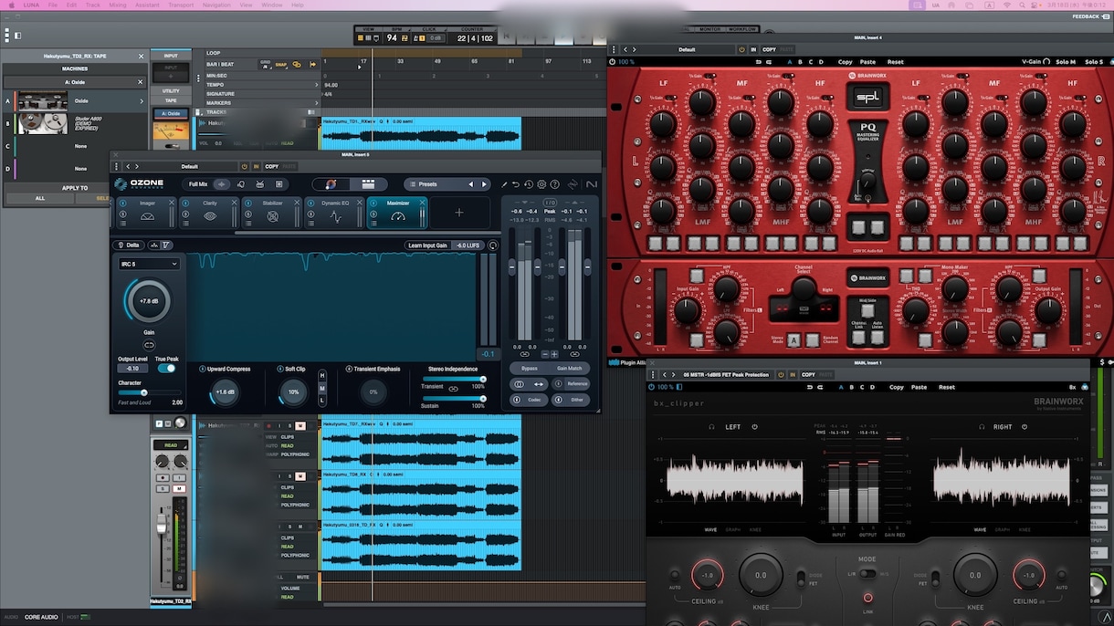The image size is (1114, 626).
Task: Go to the next Ozone preset arrow
Action: (484, 184)
